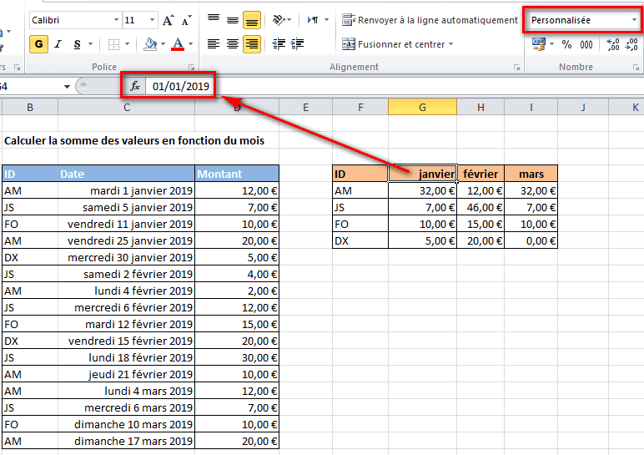Image resolution: width=644 pixels, height=455 pixels.
Task: Open the text direction dropdown arrow
Action: point(326,20)
